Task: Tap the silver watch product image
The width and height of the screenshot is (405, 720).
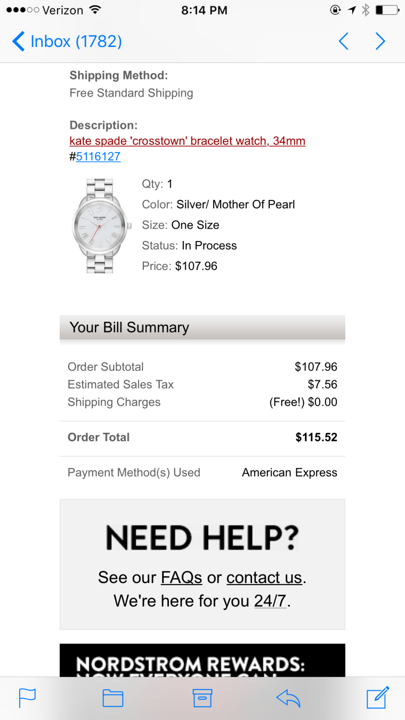Action: 100,225
